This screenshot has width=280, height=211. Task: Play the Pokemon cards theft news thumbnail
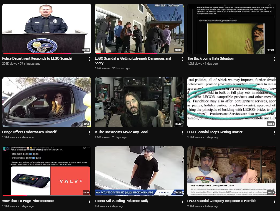(139, 171)
